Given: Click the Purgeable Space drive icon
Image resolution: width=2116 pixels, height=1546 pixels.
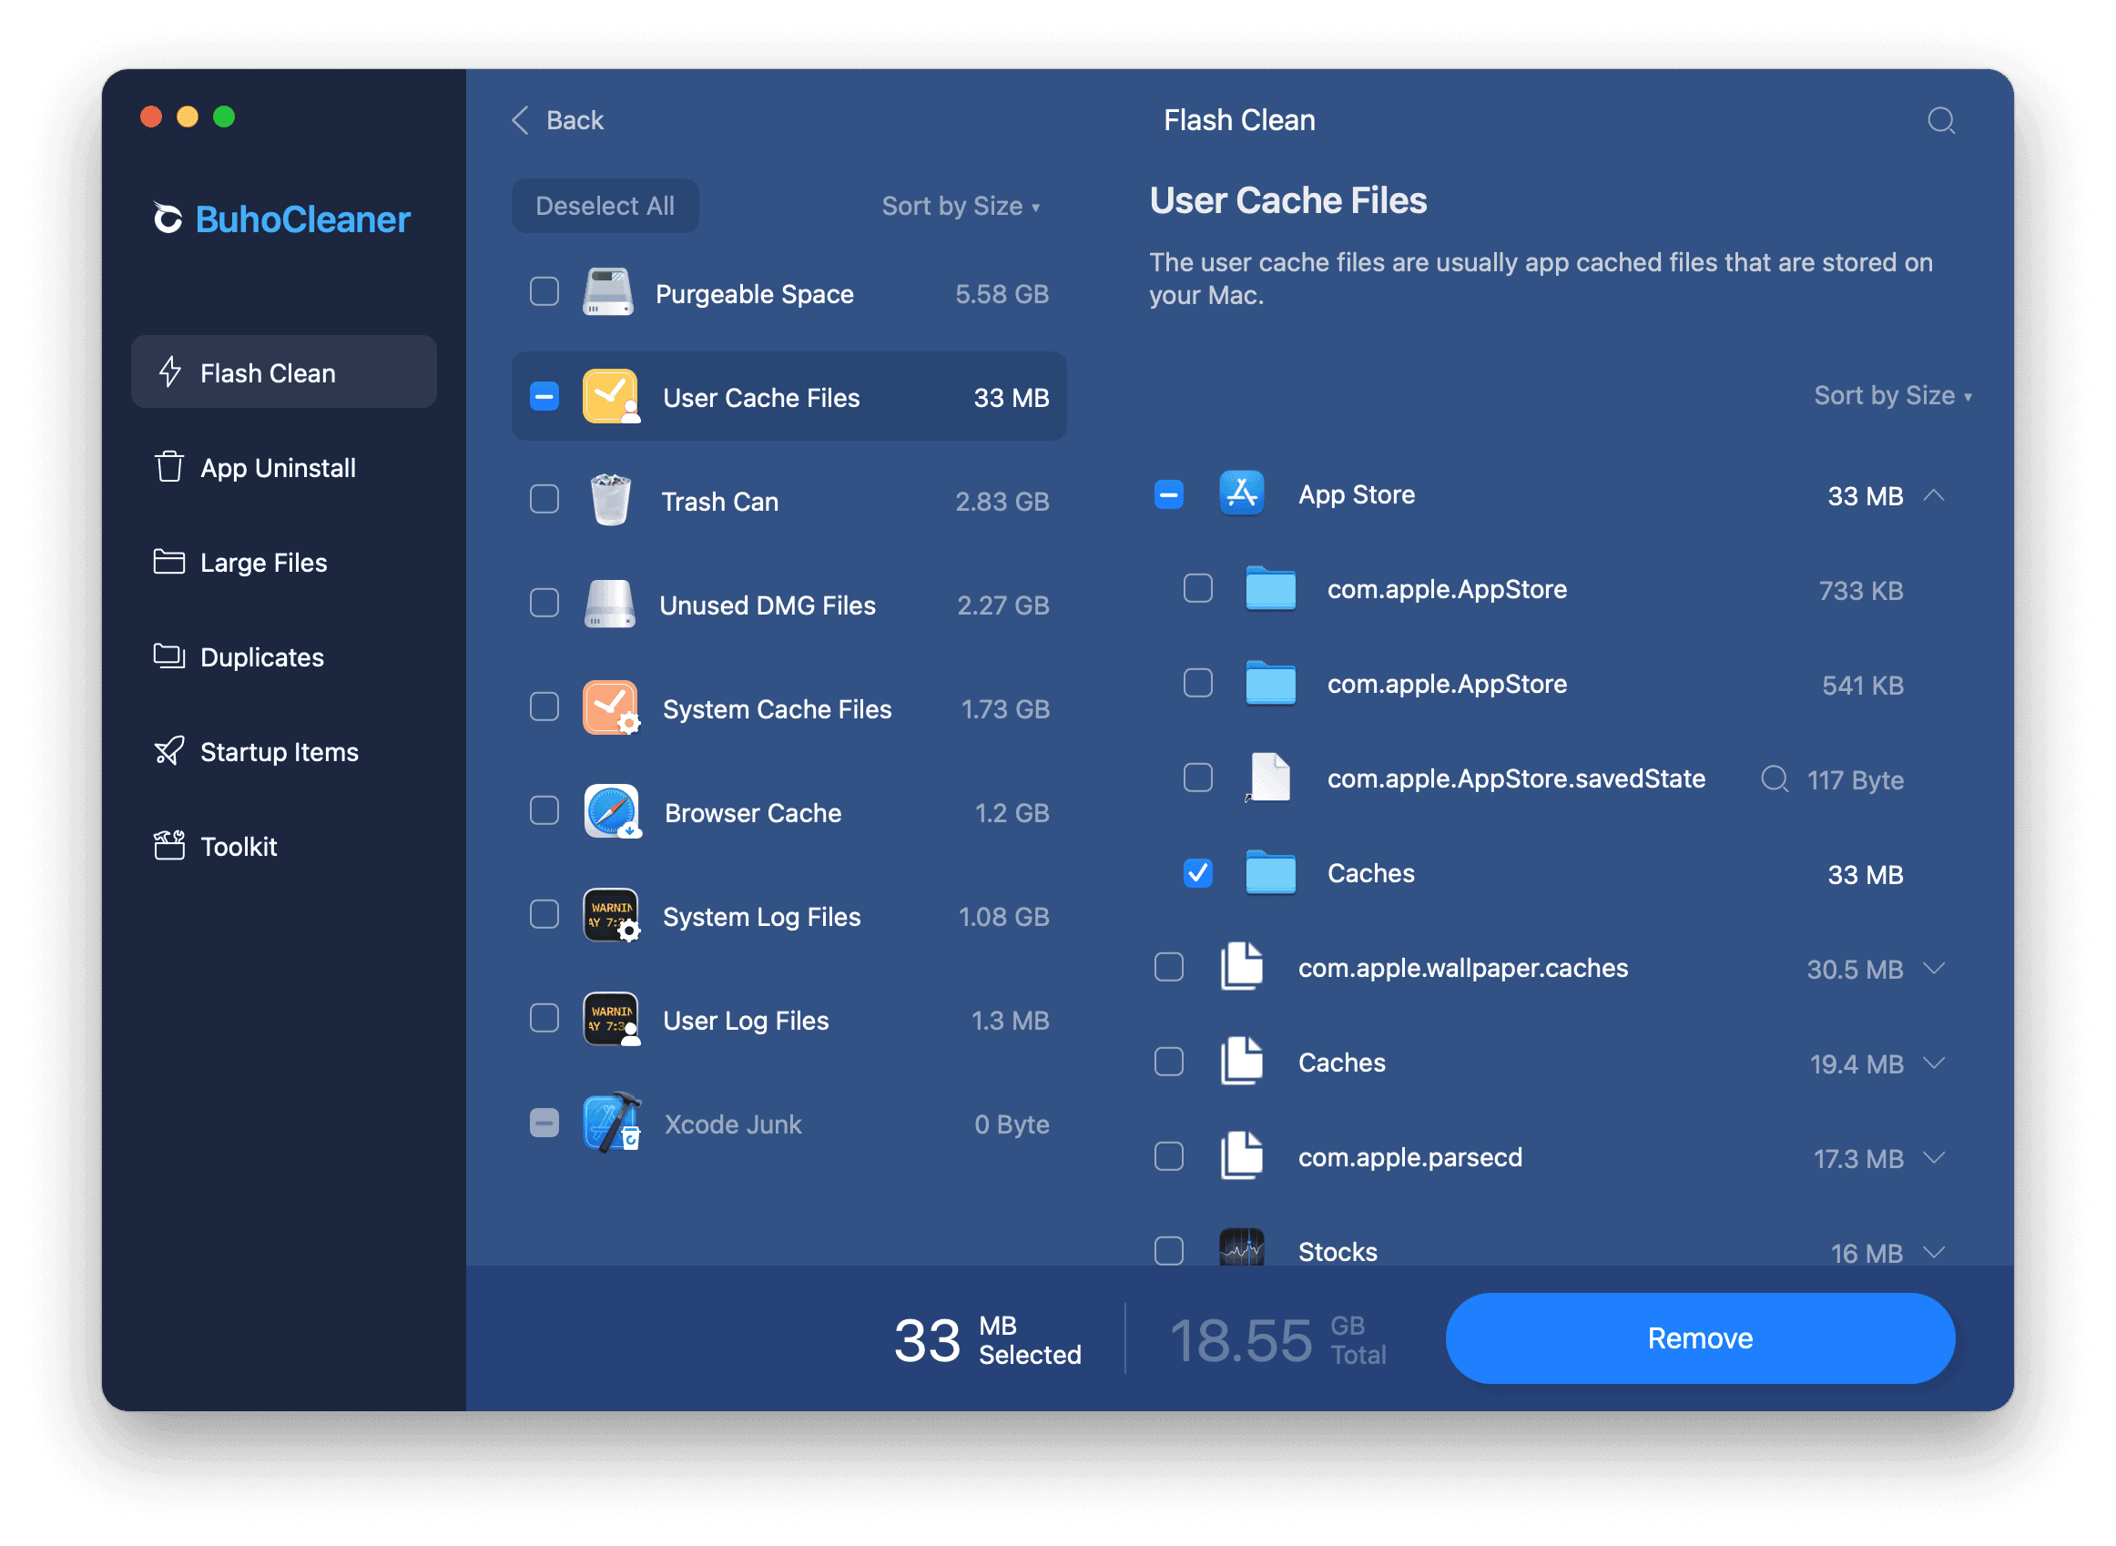Looking at the screenshot, I should [x=608, y=293].
